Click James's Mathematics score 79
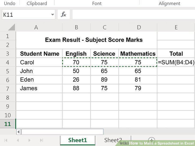The height and width of the screenshot is (146, 195). [138, 89]
